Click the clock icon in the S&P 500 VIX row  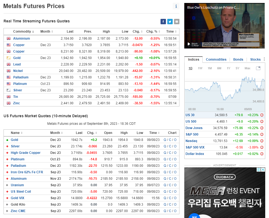pos(262,147)
